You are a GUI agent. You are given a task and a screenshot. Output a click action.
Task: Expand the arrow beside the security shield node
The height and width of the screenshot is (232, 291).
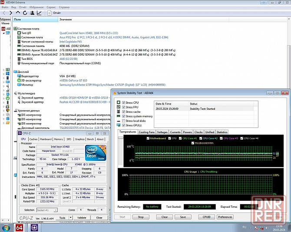(3, 111)
